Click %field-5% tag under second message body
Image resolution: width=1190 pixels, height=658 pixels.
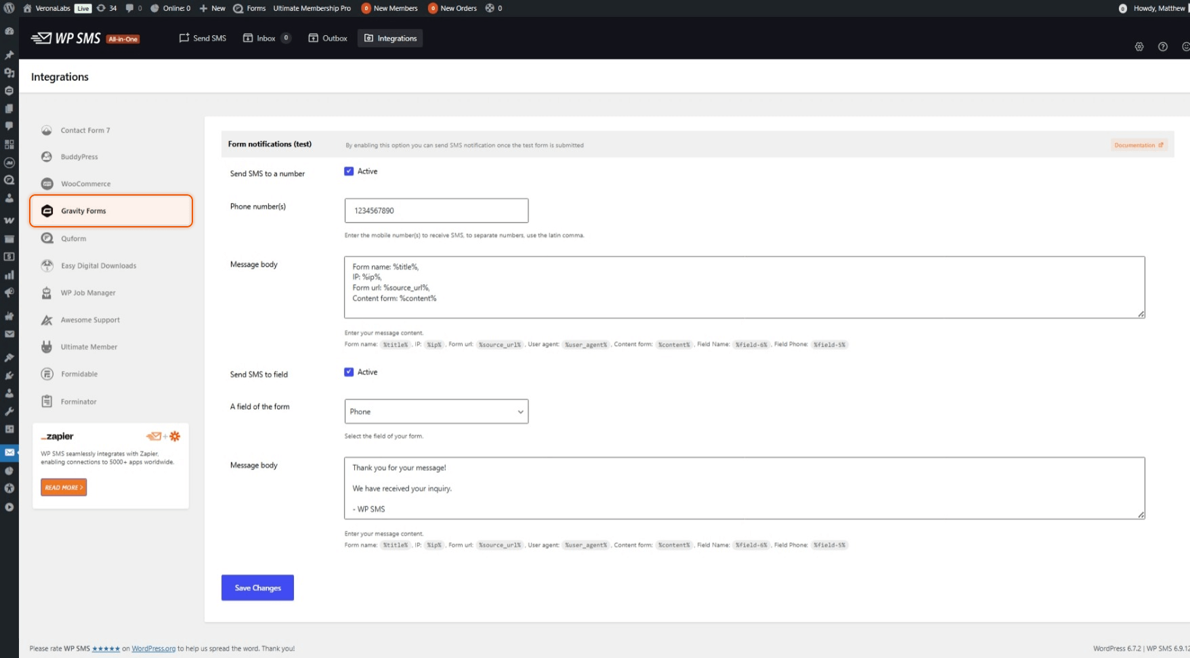point(830,545)
